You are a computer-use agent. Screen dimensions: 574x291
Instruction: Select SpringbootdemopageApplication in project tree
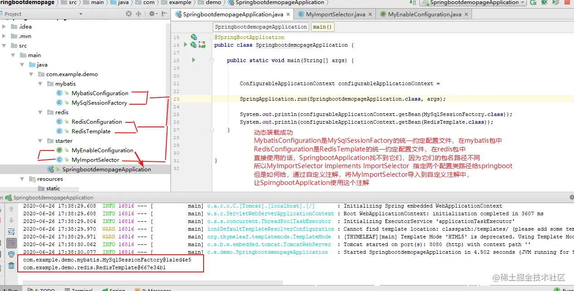coord(107,170)
